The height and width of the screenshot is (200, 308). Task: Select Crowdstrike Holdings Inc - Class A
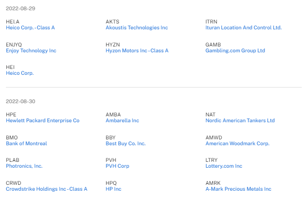tap(46, 189)
